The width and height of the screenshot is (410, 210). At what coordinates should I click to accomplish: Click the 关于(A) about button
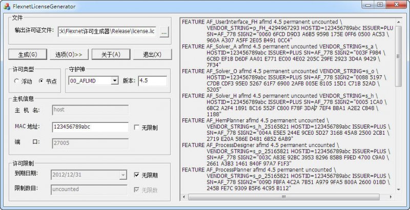pyautogui.click(x=111, y=55)
